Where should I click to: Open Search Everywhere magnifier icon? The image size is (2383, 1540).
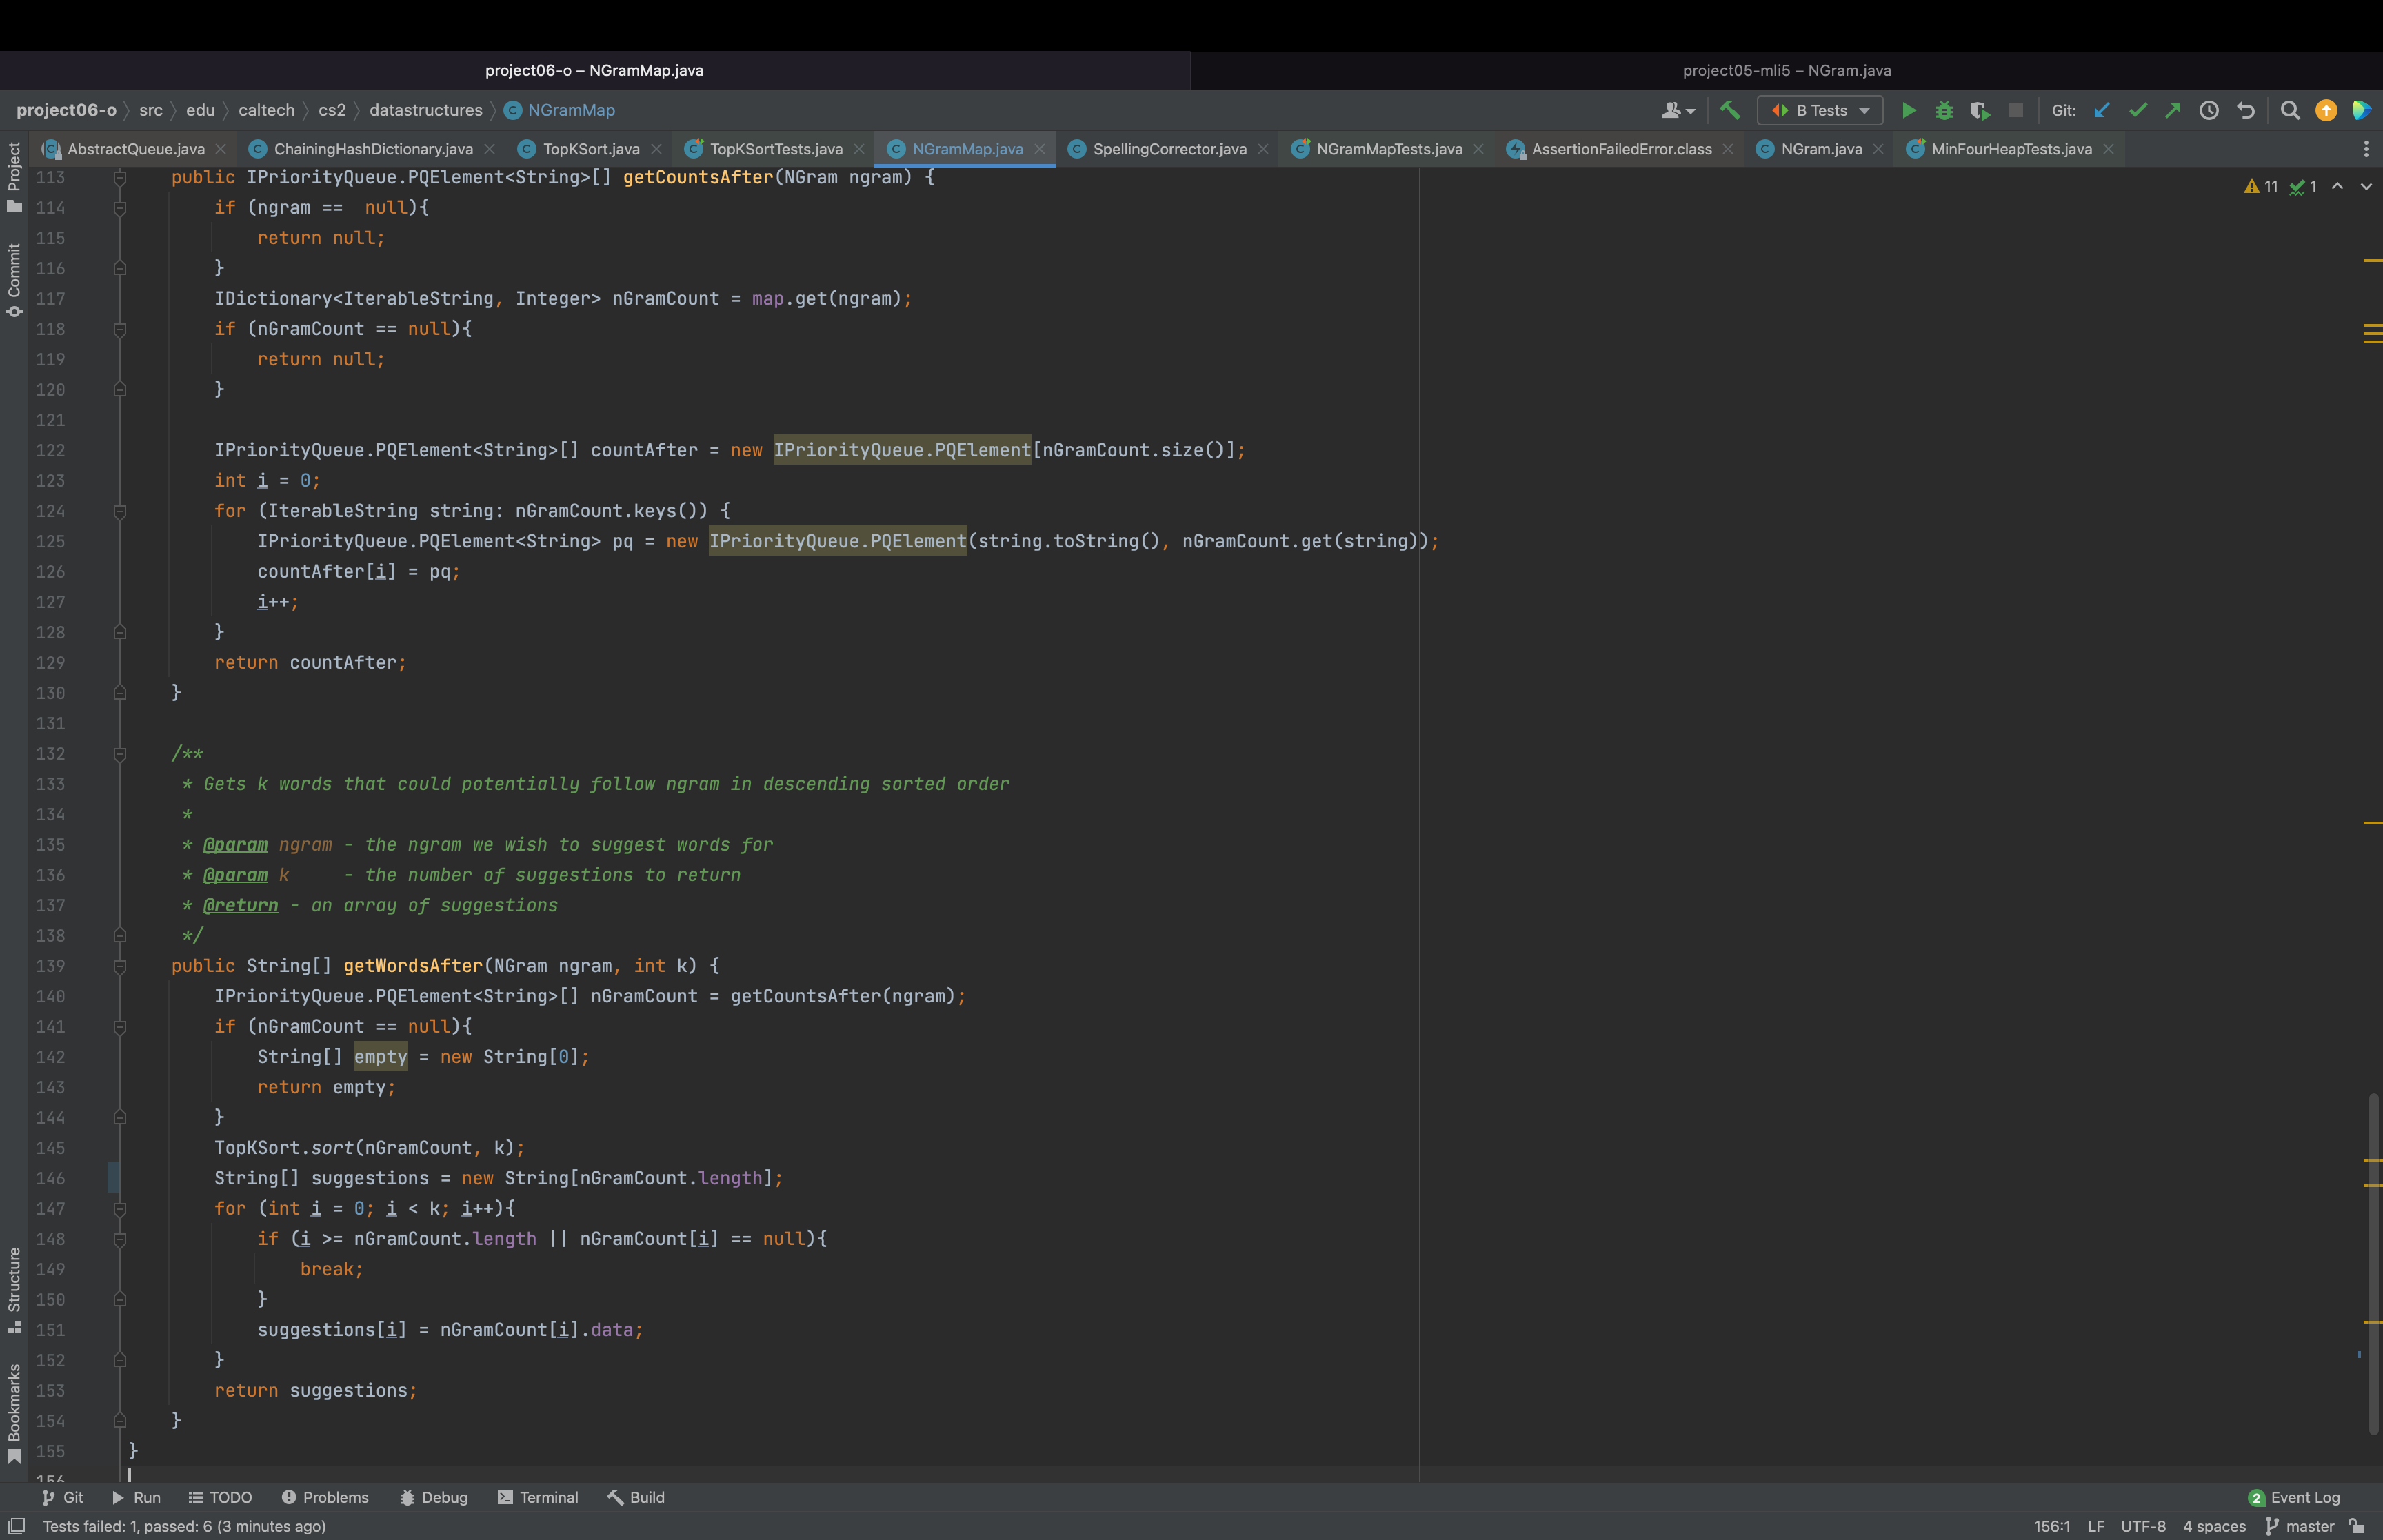(x=2290, y=110)
